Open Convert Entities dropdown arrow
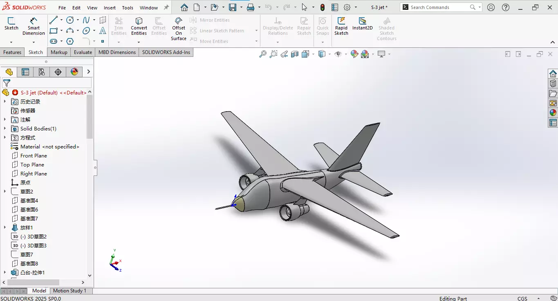Viewport: 558px width, 301px height. point(139,42)
